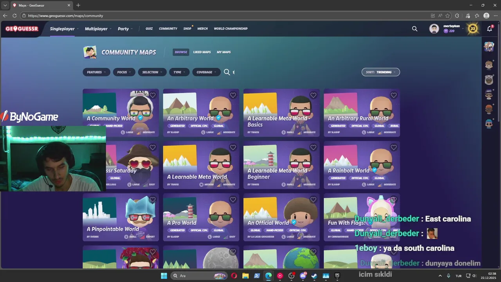
Task: Open the browser profile icon
Action: click(x=487, y=16)
